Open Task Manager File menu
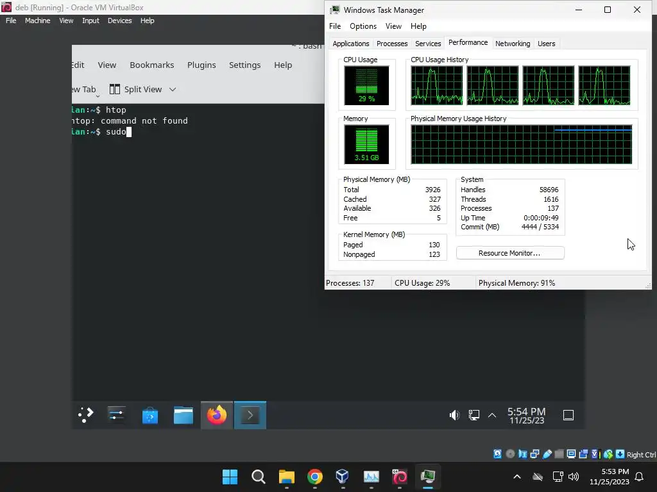Image resolution: width=657 pixels, height=492 pixels. point(335,26)
